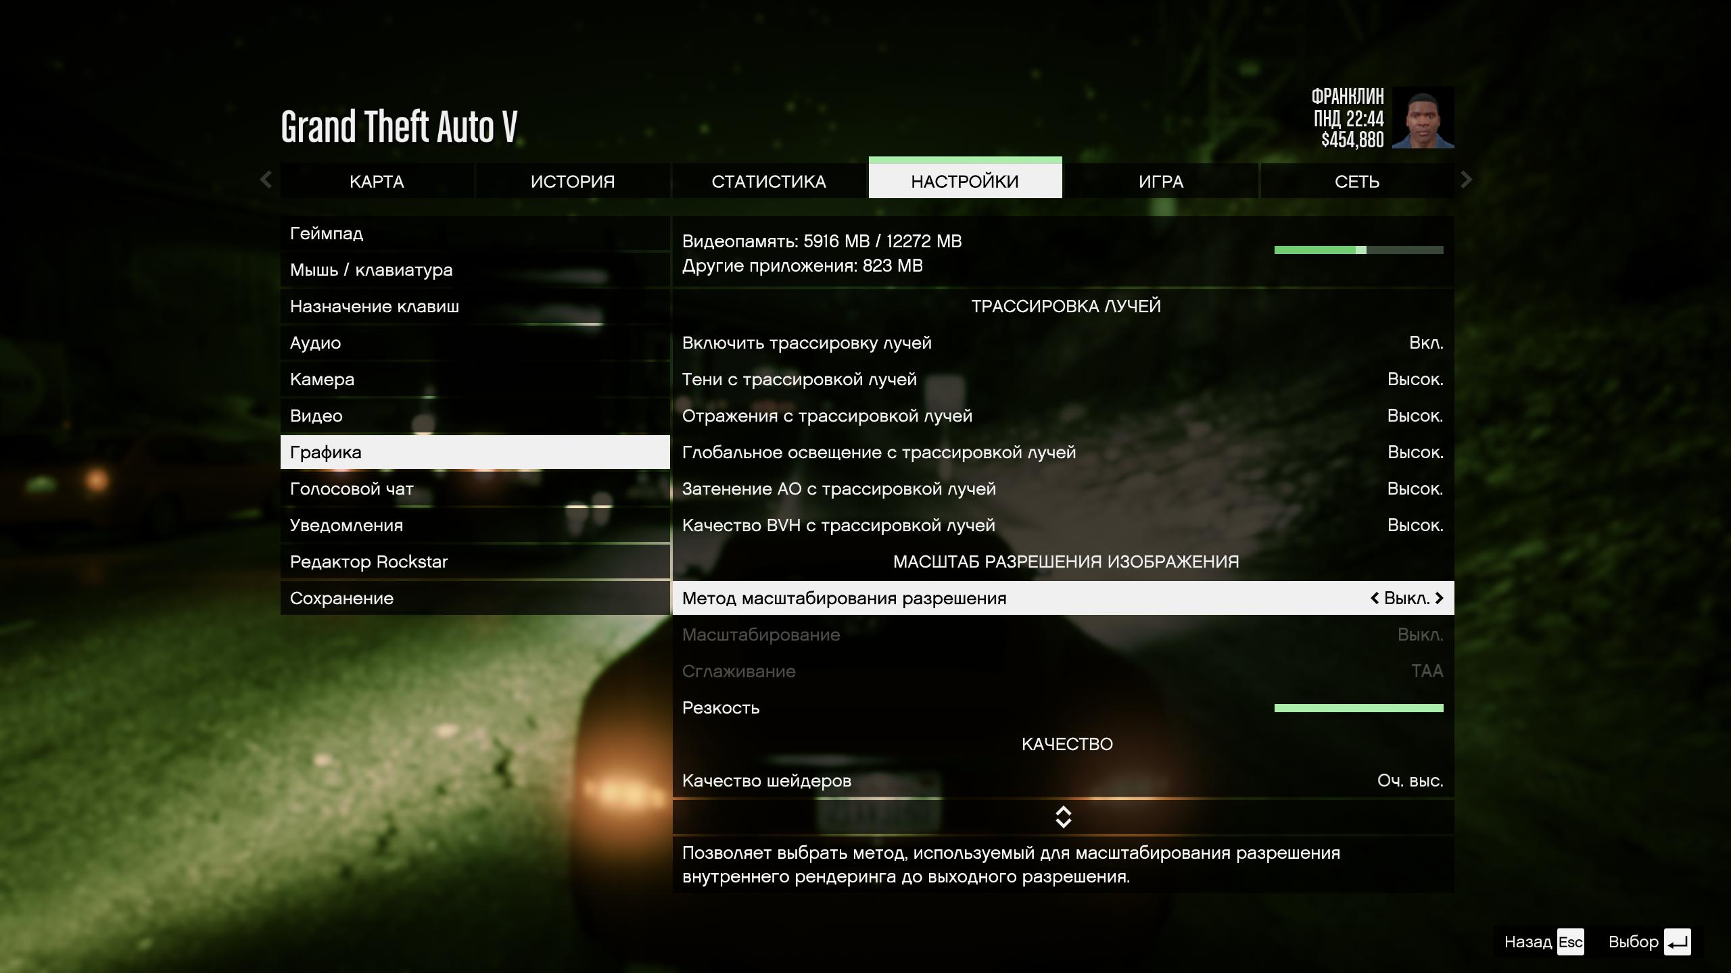Image resolution: width=1731 pixels, height=973 pixels.
Task: Click Franklin's character portrait
Action: click(1423, 118)
